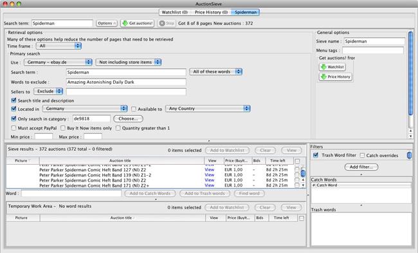Click the Sieve results list scrollbar thumb
Image resolution: width=418 pixels, height=253 pixels.
(x=303, y=173)
